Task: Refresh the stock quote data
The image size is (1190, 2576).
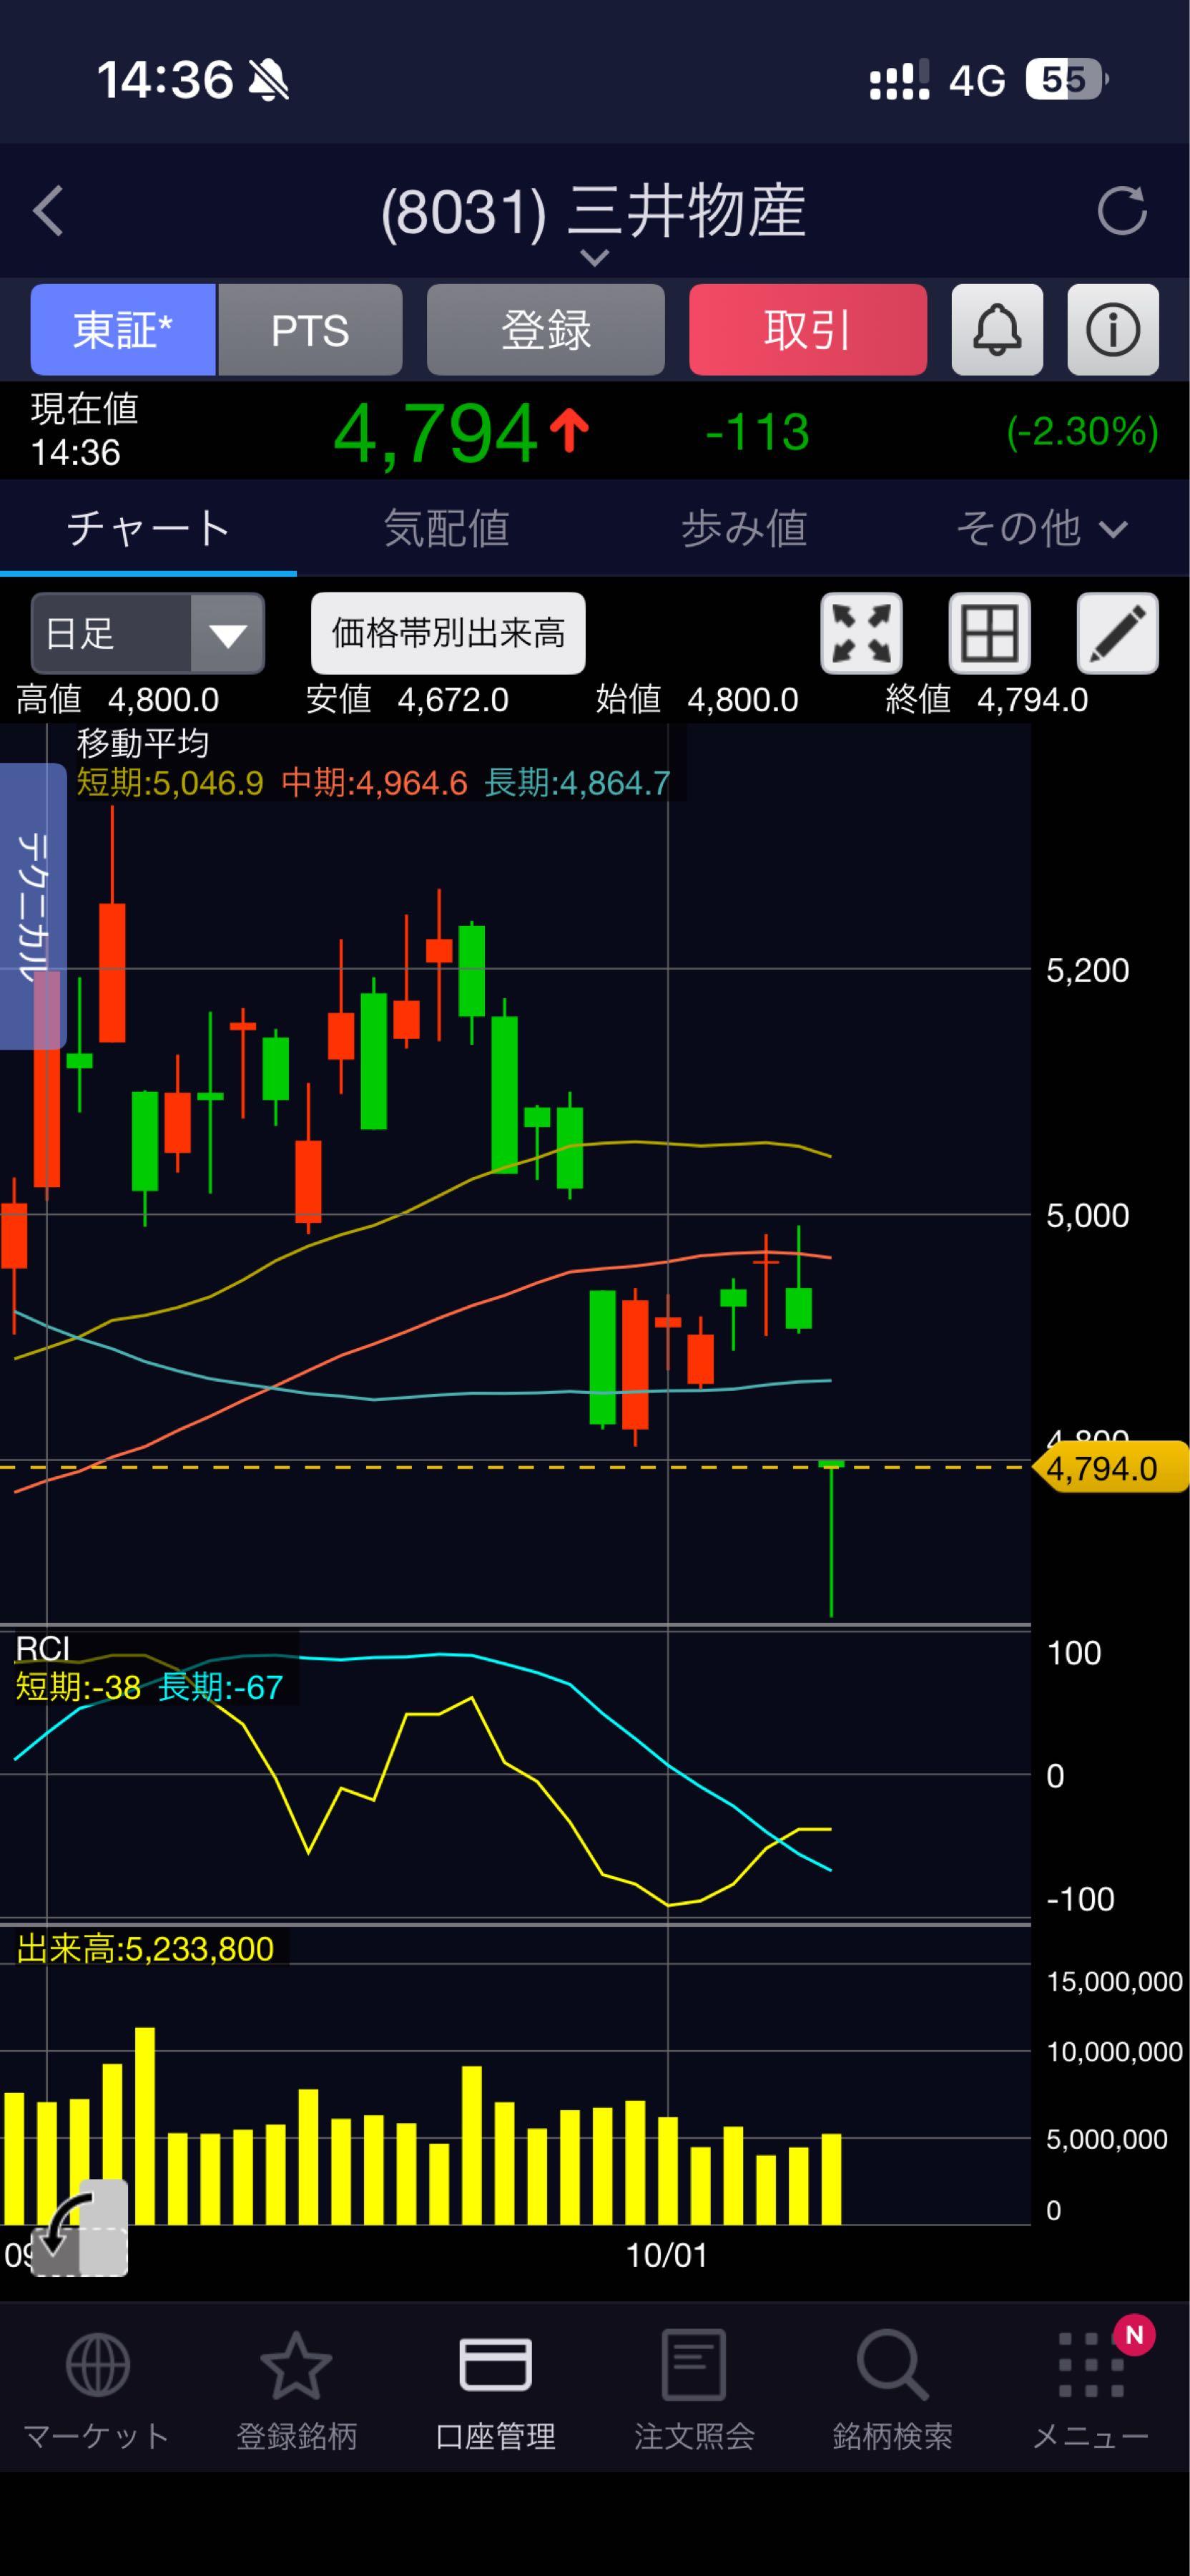Action: coord(1121,211)
